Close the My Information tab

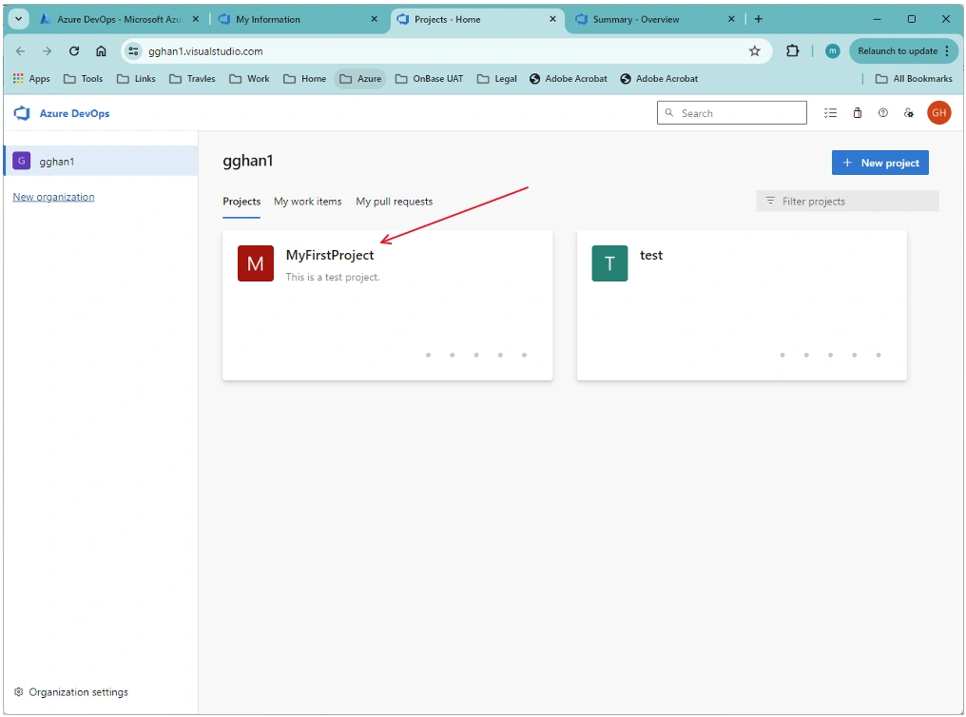pos(374,19)
